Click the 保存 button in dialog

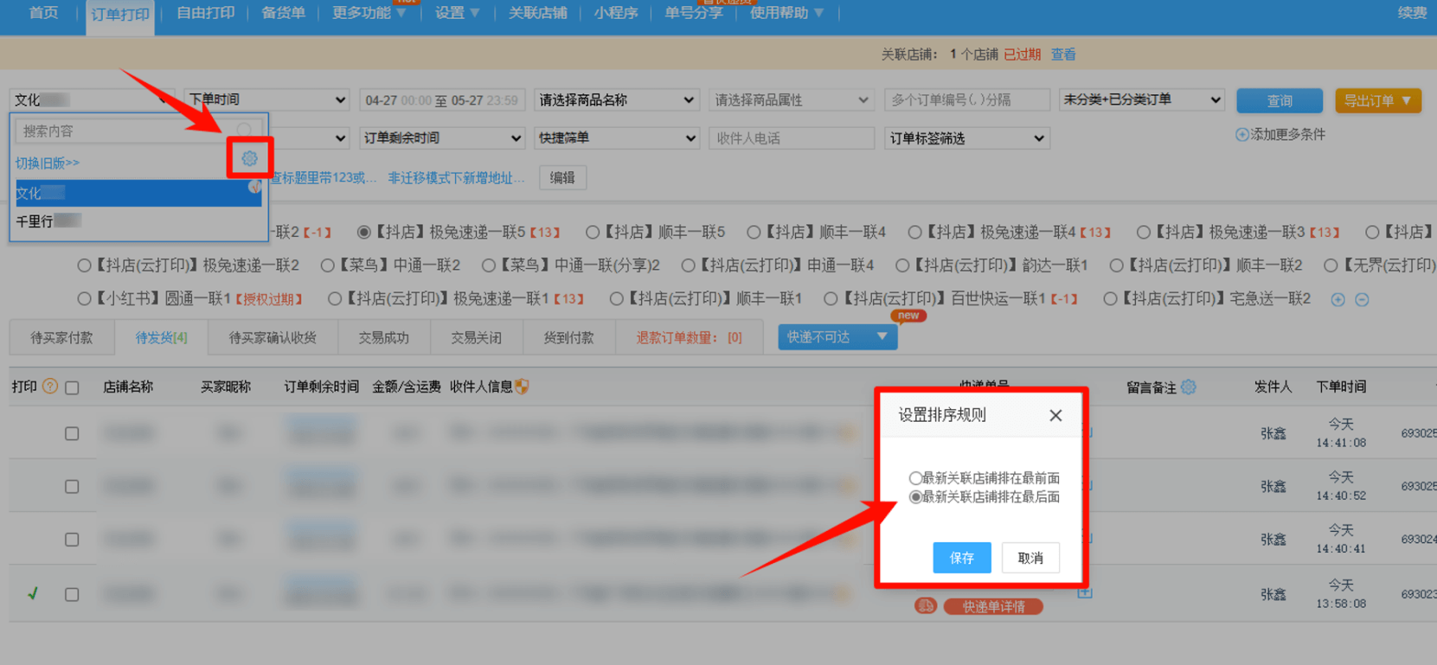tap(961, 558)
